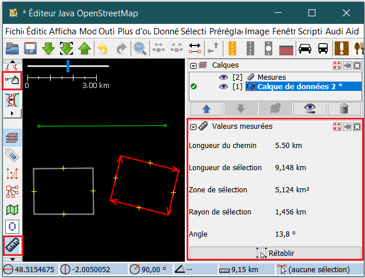Save with the floppy disk icon
Screen dimensions: 365x278
point(30,48)
